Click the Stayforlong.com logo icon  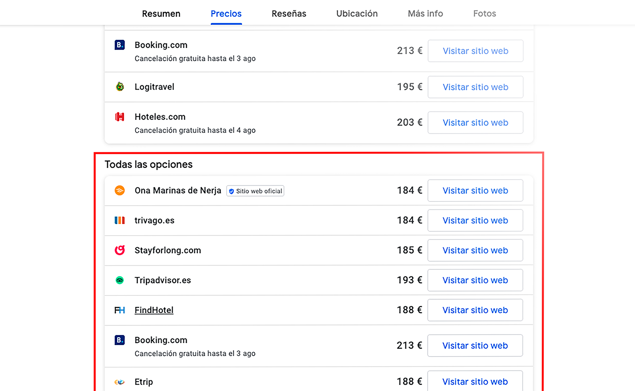tap(119, 250)
